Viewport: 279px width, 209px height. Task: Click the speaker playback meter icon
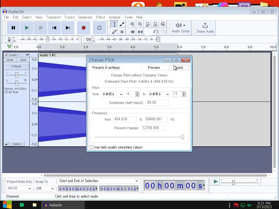89,39
